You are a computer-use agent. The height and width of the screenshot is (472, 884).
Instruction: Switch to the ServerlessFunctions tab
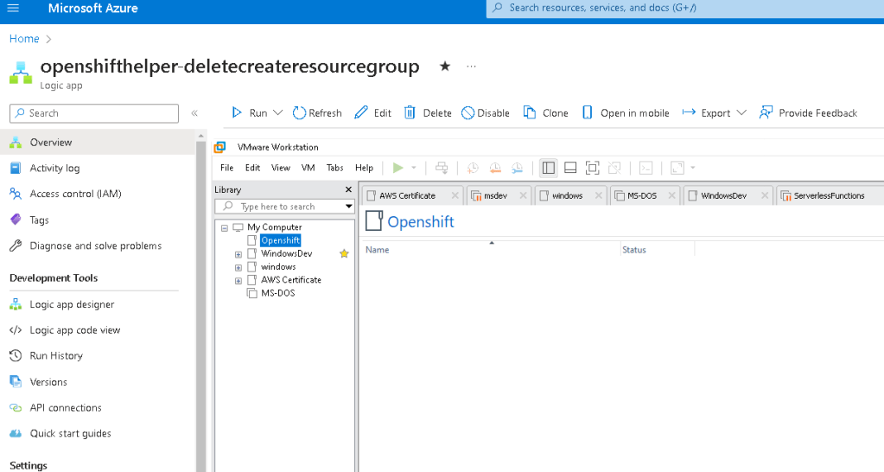[x=829, y=195]
